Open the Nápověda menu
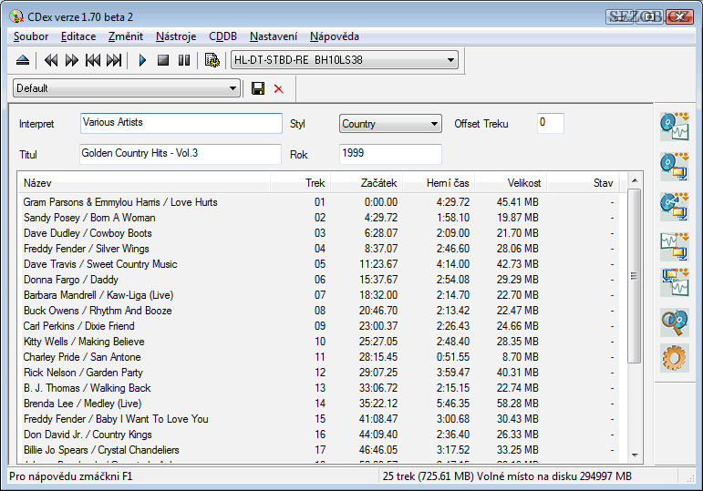 point(335,36)
